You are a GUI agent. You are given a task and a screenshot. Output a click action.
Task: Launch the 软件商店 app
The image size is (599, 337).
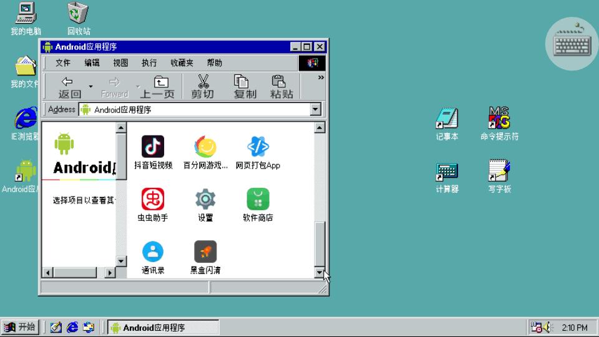pos(258,199)
